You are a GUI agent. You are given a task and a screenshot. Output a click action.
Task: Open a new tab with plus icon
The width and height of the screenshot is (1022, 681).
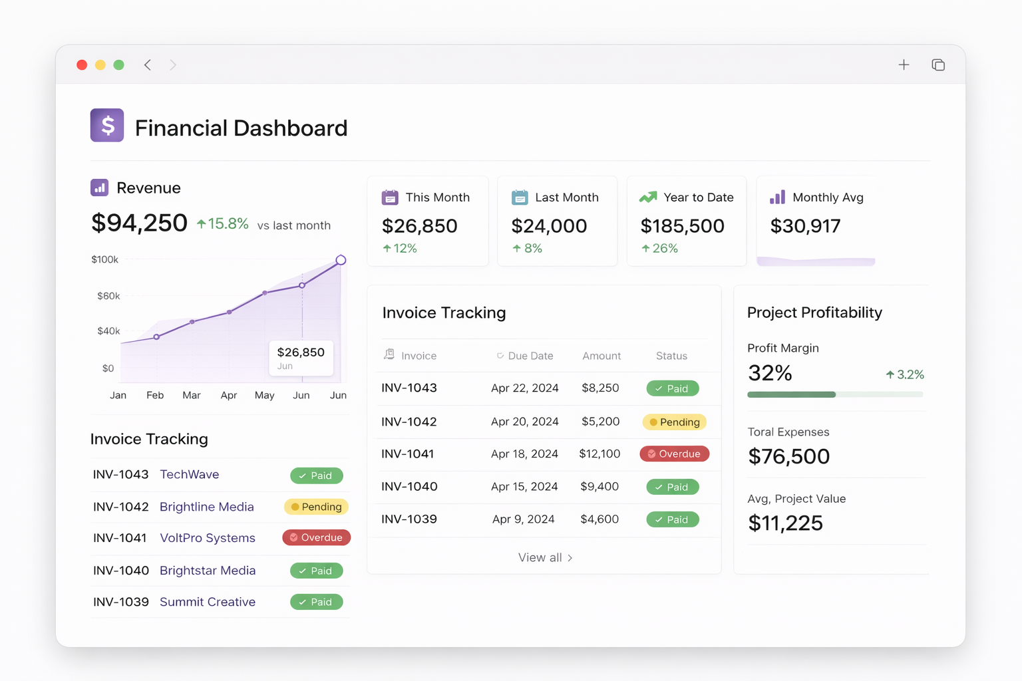point(904,65)
